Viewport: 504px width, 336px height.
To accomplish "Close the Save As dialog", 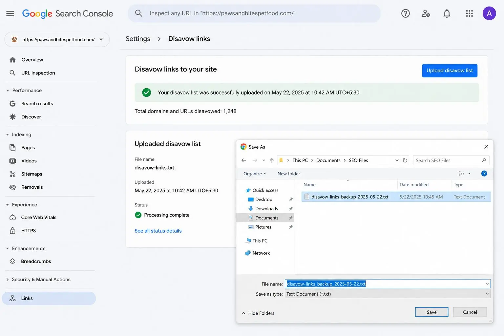I will click(486, 147).
